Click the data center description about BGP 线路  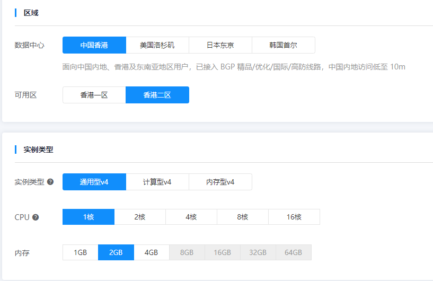pos(234,67)
